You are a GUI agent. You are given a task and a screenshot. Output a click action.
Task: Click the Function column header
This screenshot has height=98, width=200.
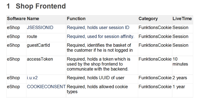[76, 19]
